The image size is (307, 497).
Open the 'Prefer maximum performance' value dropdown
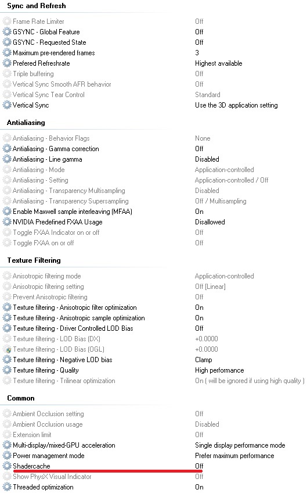(x=234, y=456)
